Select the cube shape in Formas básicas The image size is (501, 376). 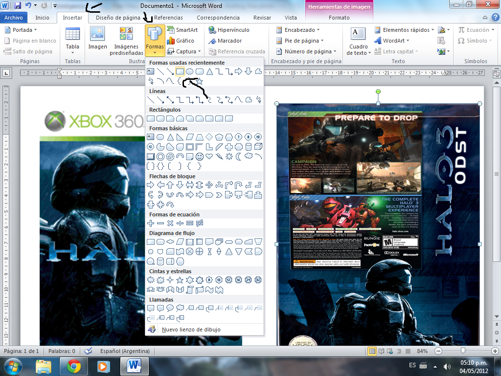pyautogui.click(x=258, y=147)
